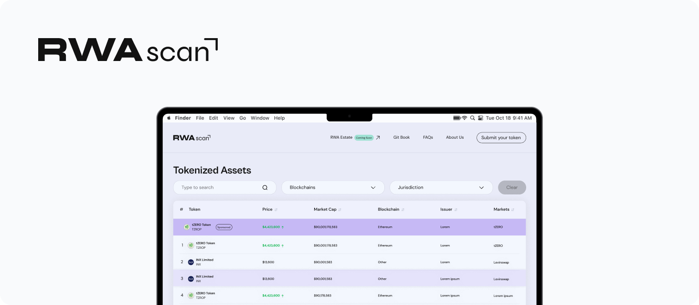This screenshot has width=699, height=305.
Task: Click Lorem ipsum market in row 4
Action: (x=503, y=296)
